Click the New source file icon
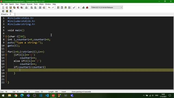This screenshot has height=98, width=174. coord(3,8)
